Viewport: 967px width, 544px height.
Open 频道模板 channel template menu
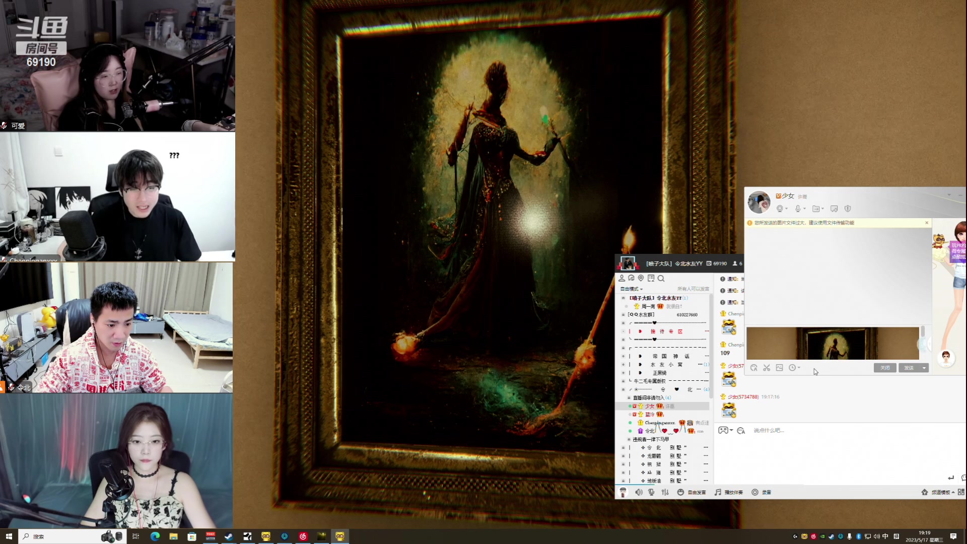click(938, 492)
